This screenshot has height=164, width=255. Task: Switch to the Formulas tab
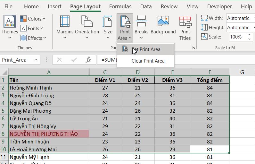click(x=120, y=6)
